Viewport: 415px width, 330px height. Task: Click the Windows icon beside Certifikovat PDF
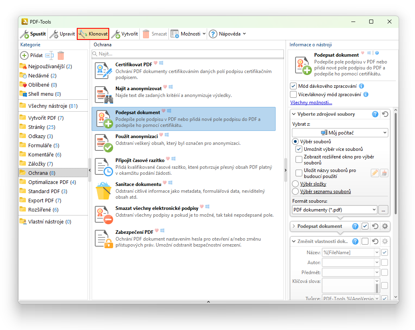tap(161, 63)
